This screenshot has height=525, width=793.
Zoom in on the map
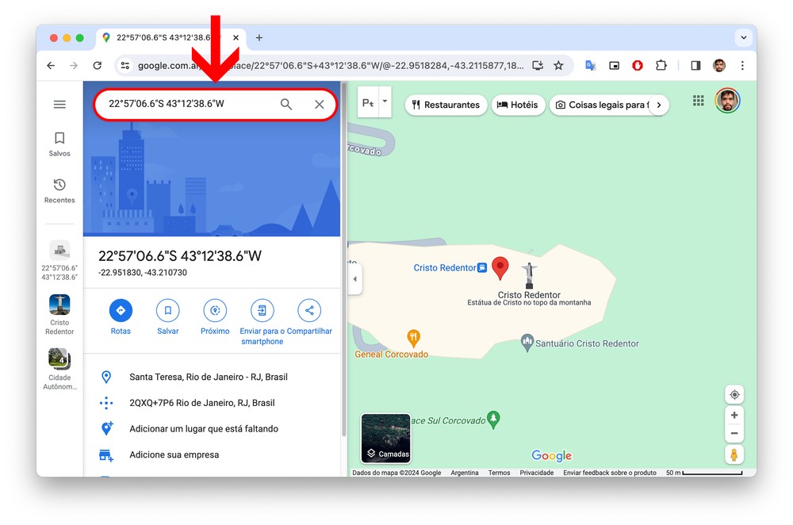click(x=734, y=416)
